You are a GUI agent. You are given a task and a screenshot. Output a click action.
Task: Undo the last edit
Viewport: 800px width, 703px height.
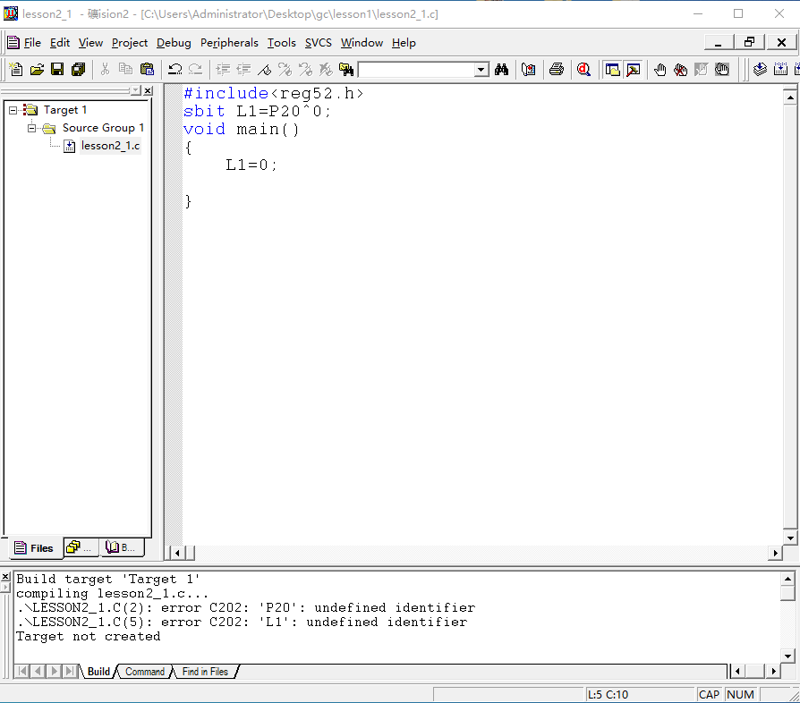[x=175, y=70]
